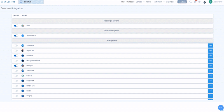Expand the Automation menu chevron
The image size is (224, 112).
click(x=164, y=2)
